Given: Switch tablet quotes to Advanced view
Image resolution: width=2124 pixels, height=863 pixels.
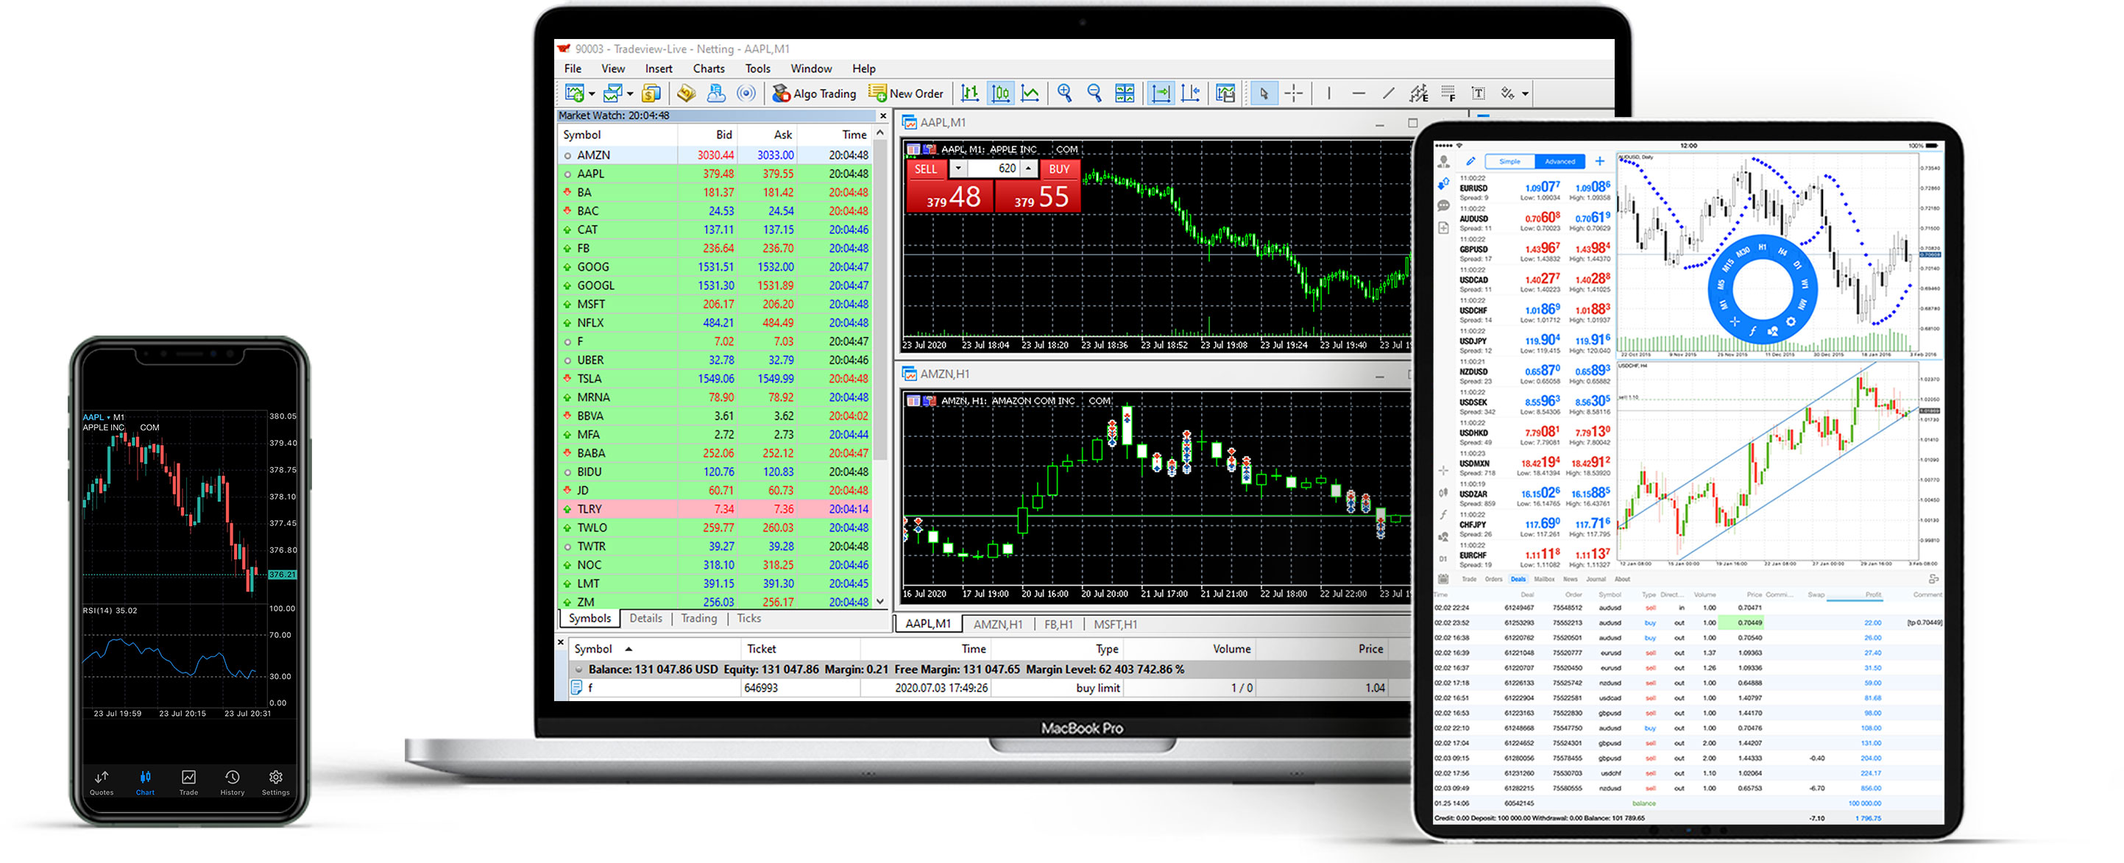Looking at the screenshot, I should pos(1560,162).
